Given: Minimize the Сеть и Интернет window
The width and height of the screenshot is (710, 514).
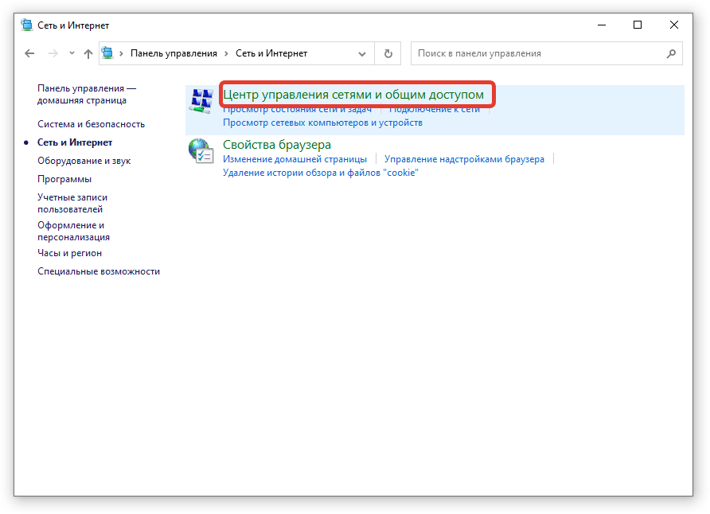Looking at the screenshot, I should pos(601,25).
